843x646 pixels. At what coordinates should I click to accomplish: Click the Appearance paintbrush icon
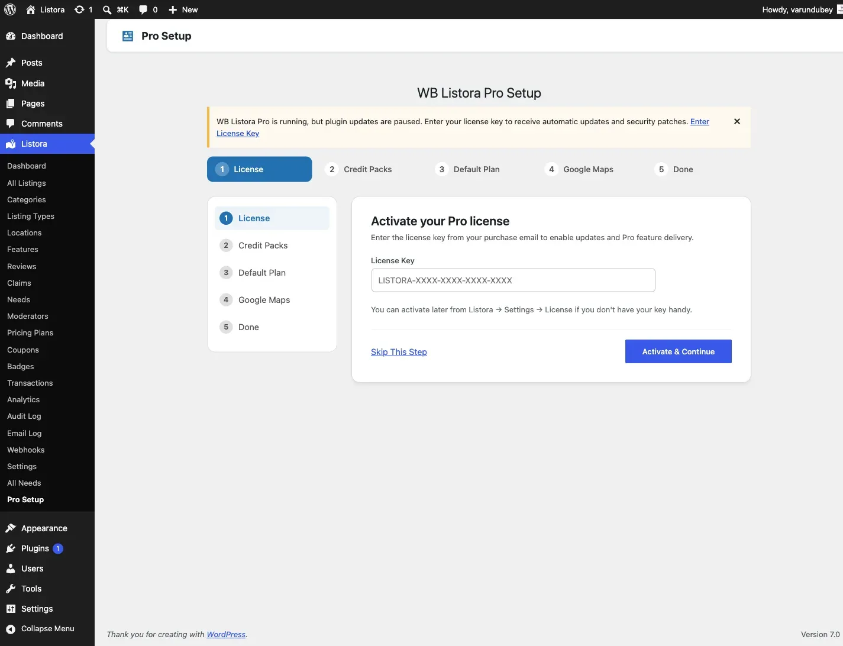point(11,528)
